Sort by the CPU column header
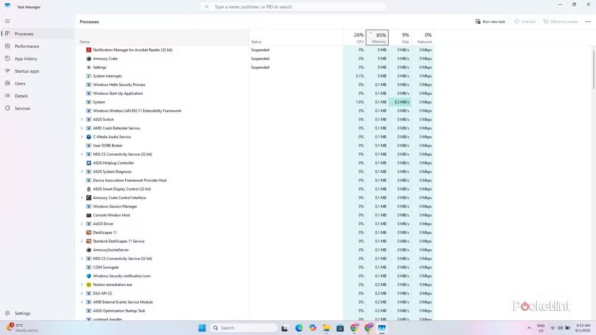 (354, 38)
